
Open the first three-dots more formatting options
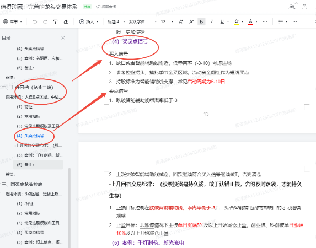tap(265, 21)
